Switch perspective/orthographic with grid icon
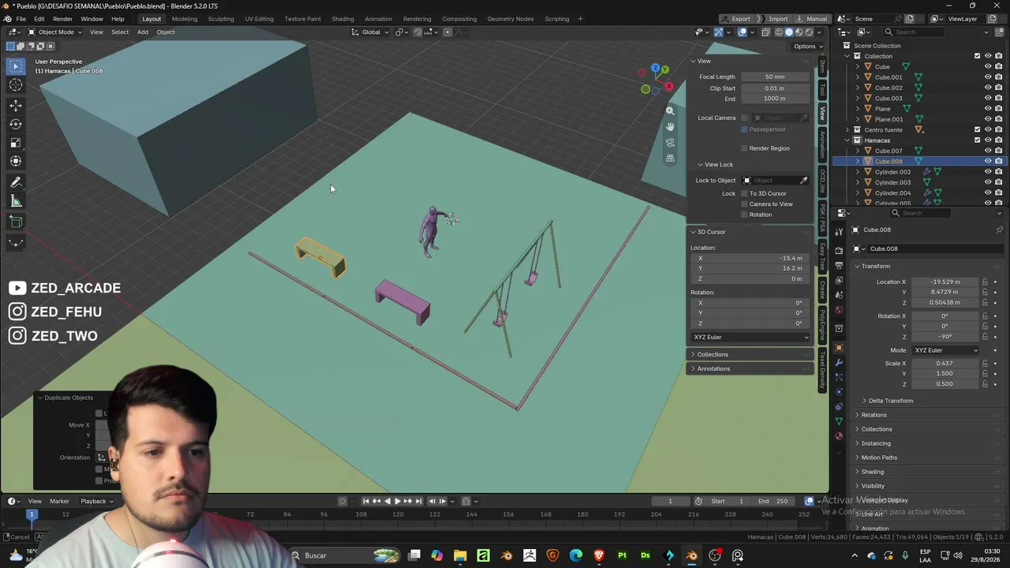Screen dimensions: 1010x568 (670, 159)
